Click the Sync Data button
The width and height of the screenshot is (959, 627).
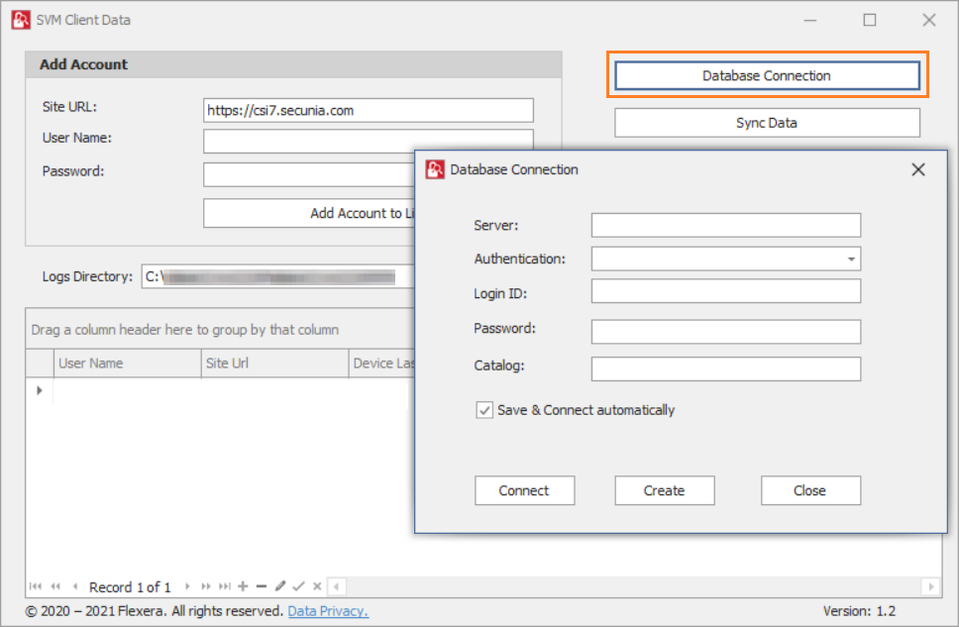[767, 123]
